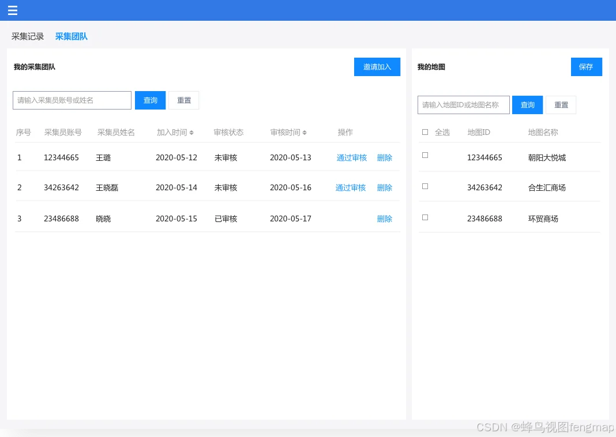Click map ID 34263642 in map list
Image resolution: width=616 pixels, height=437 pixels.
click(x=484, y=188)
